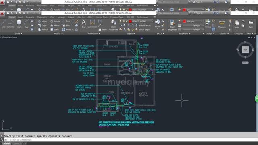
Task: Click the N compass direction on ViewCube
Action: [245, 42]
